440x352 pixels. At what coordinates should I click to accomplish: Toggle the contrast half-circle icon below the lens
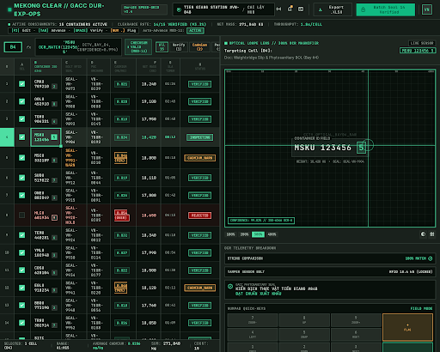click(x=423, y=234)
